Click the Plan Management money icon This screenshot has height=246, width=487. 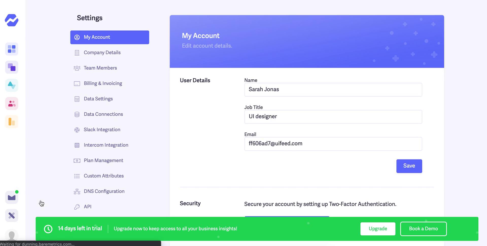pos(77,161)
